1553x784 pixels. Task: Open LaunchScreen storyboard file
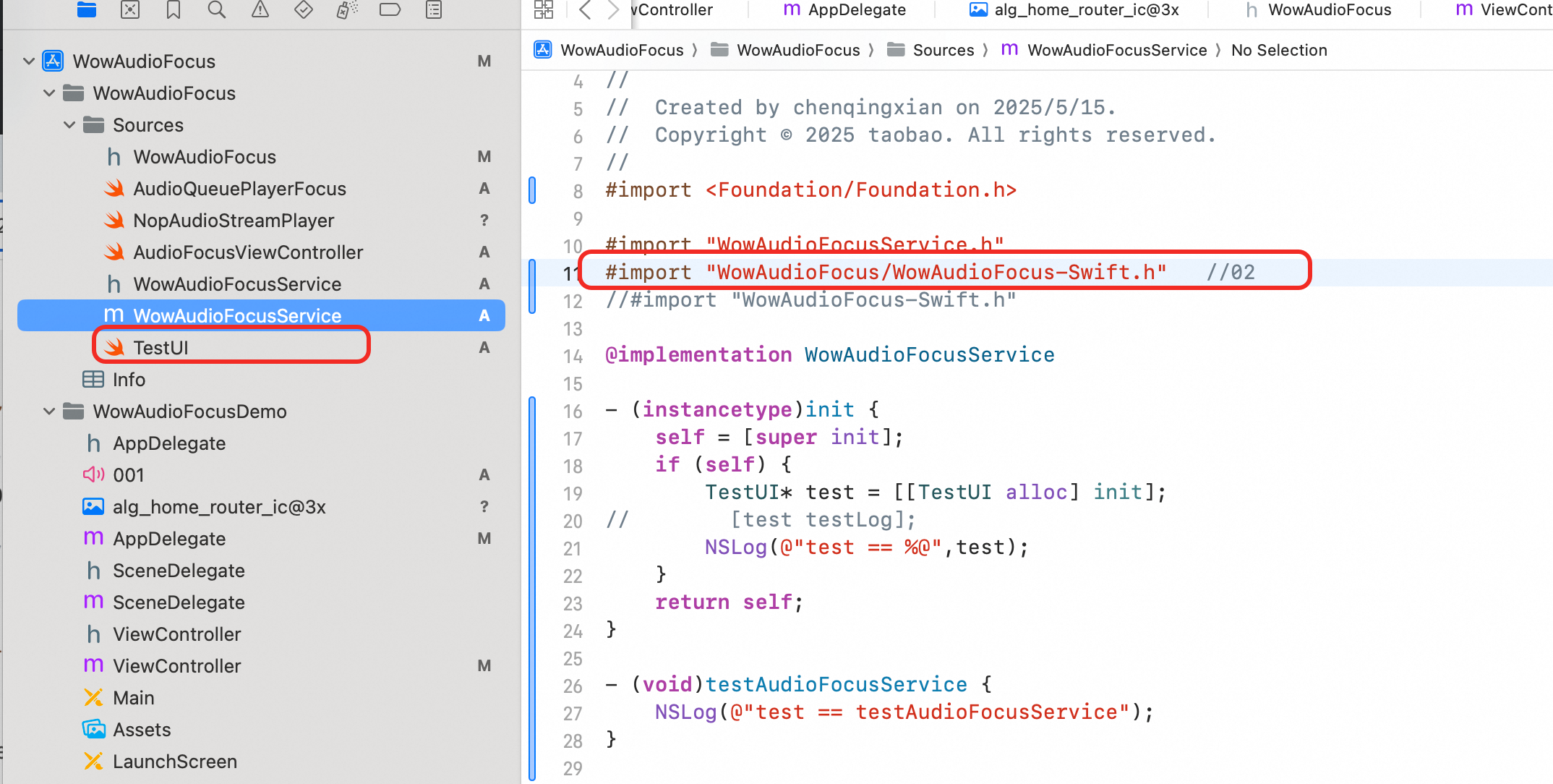(x=174, y=762)
